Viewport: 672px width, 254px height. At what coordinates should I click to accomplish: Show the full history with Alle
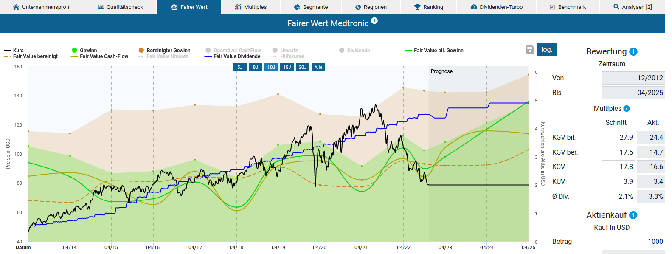pyautogui.click(x=318, y=67)
